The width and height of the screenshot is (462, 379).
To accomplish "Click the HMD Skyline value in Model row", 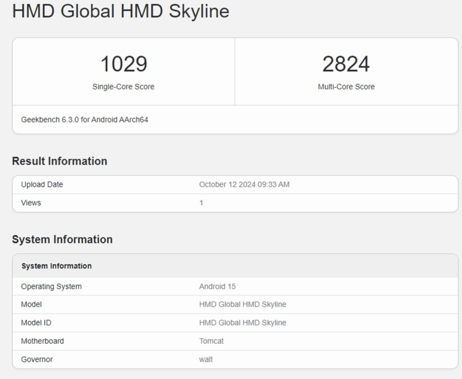I will 243,304.
